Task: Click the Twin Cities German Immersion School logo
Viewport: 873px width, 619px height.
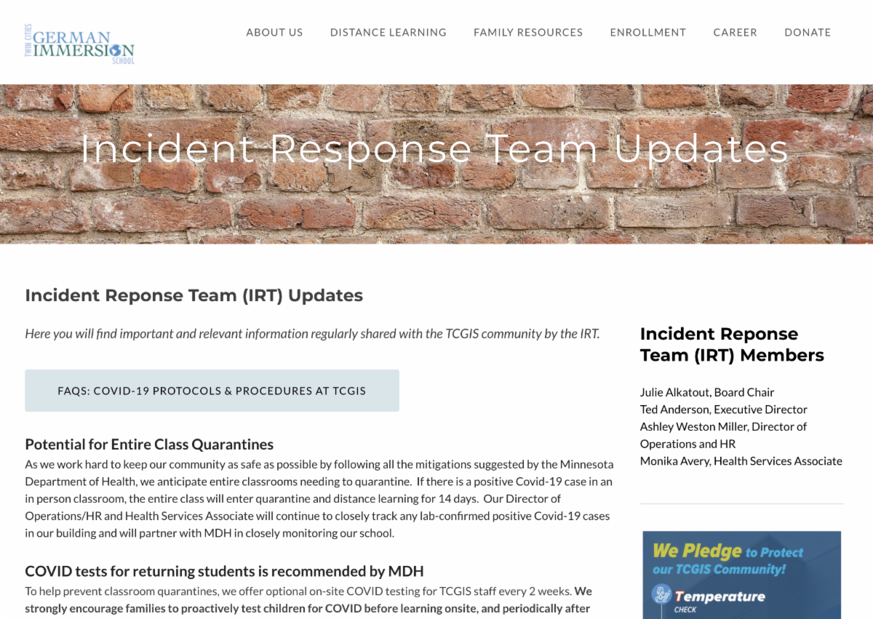Action: (x=79, y=44)
